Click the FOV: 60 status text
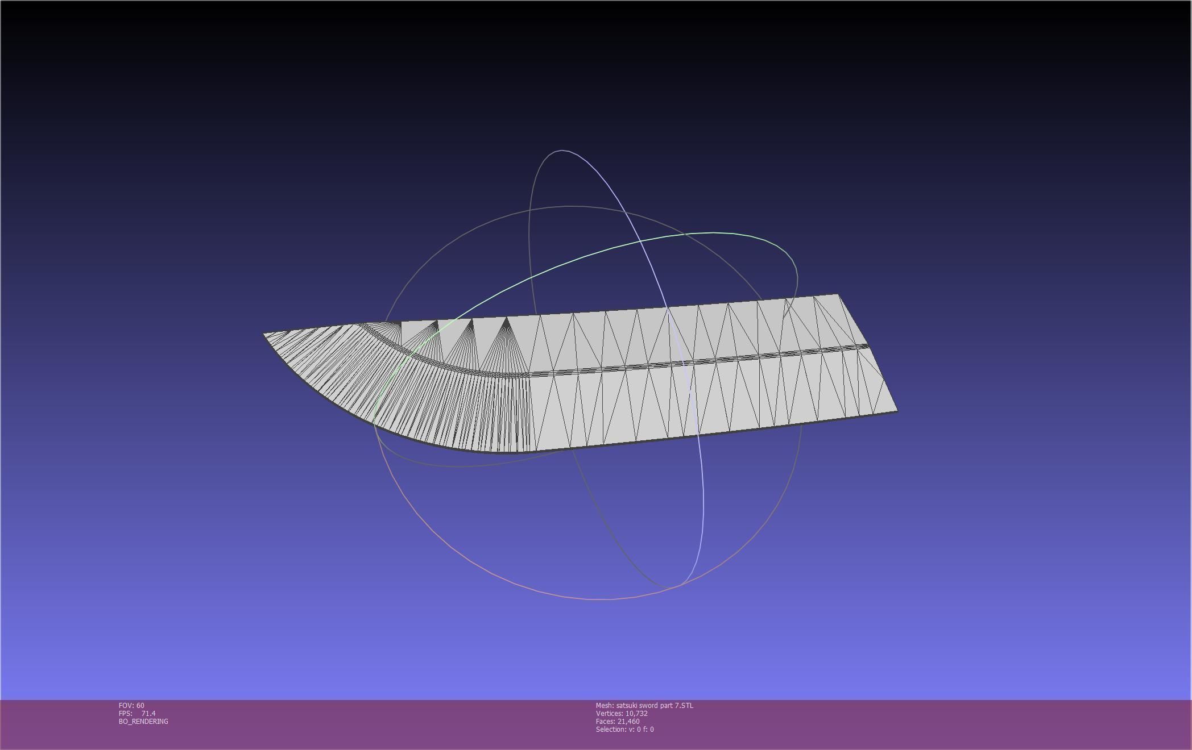The width and height of the screenshot is (1192, 750). coord(131,705)
